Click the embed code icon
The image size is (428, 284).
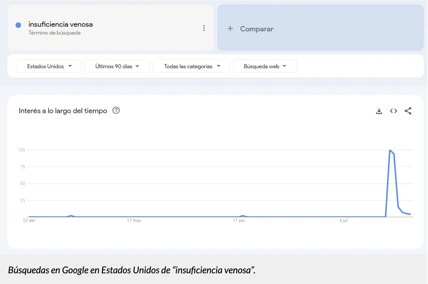tap(393, 111)
